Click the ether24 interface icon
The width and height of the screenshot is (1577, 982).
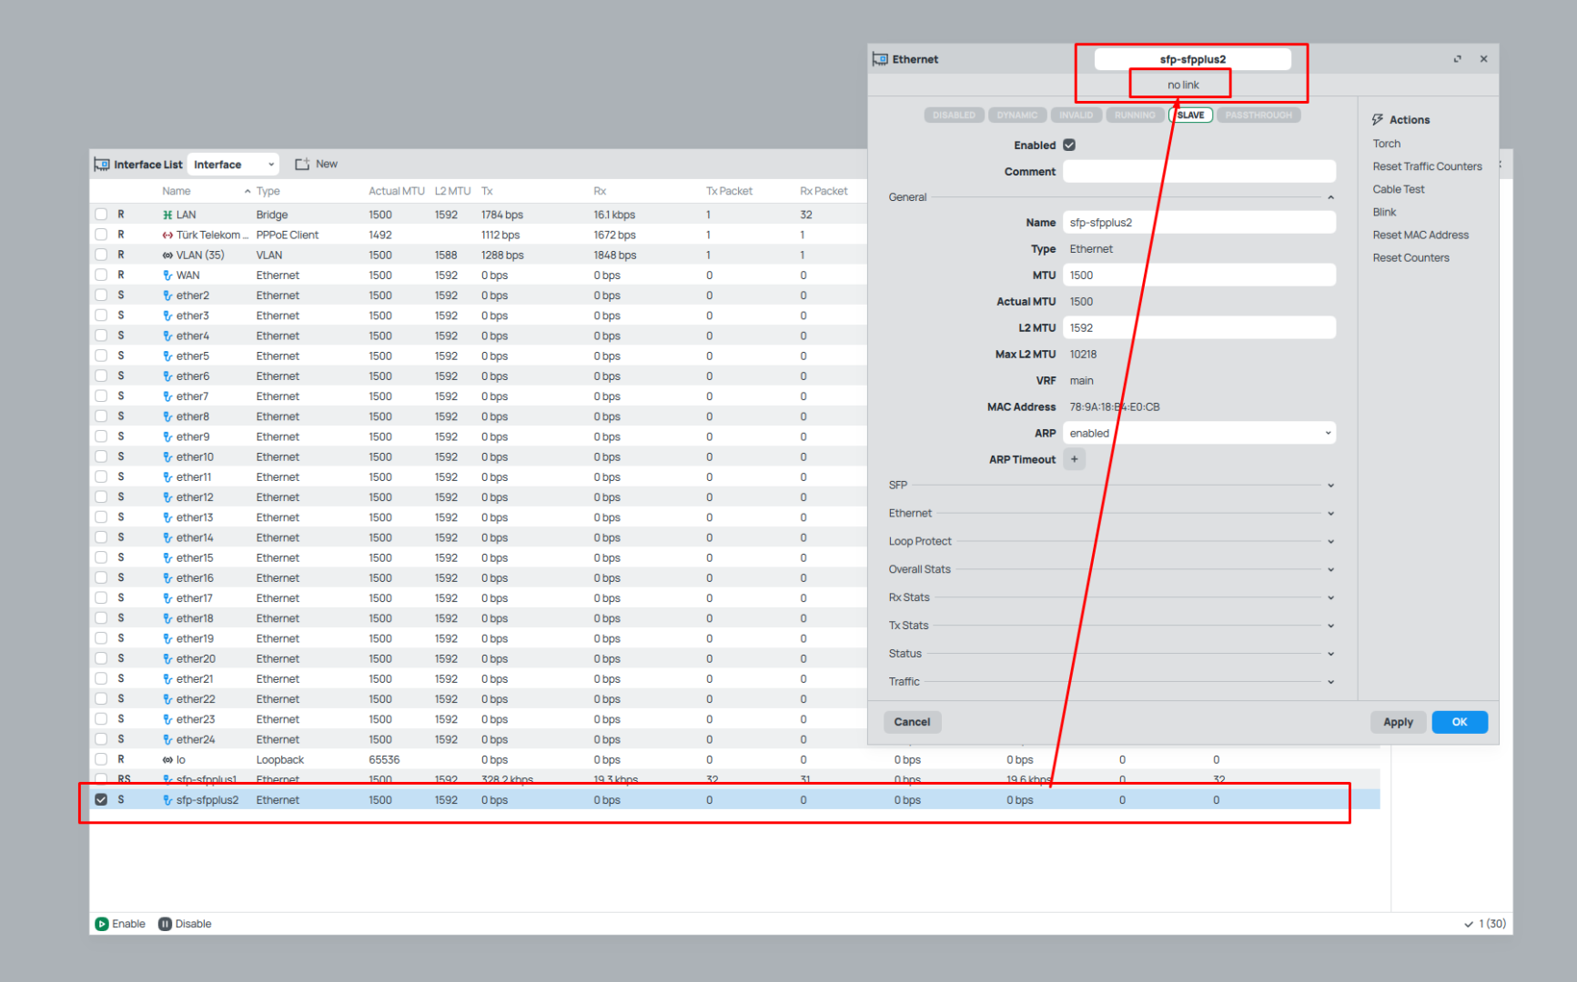[167, 740]
